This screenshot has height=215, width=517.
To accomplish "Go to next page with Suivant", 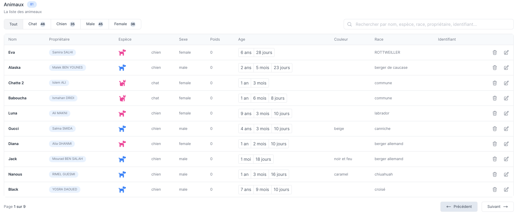I will 497,207.
